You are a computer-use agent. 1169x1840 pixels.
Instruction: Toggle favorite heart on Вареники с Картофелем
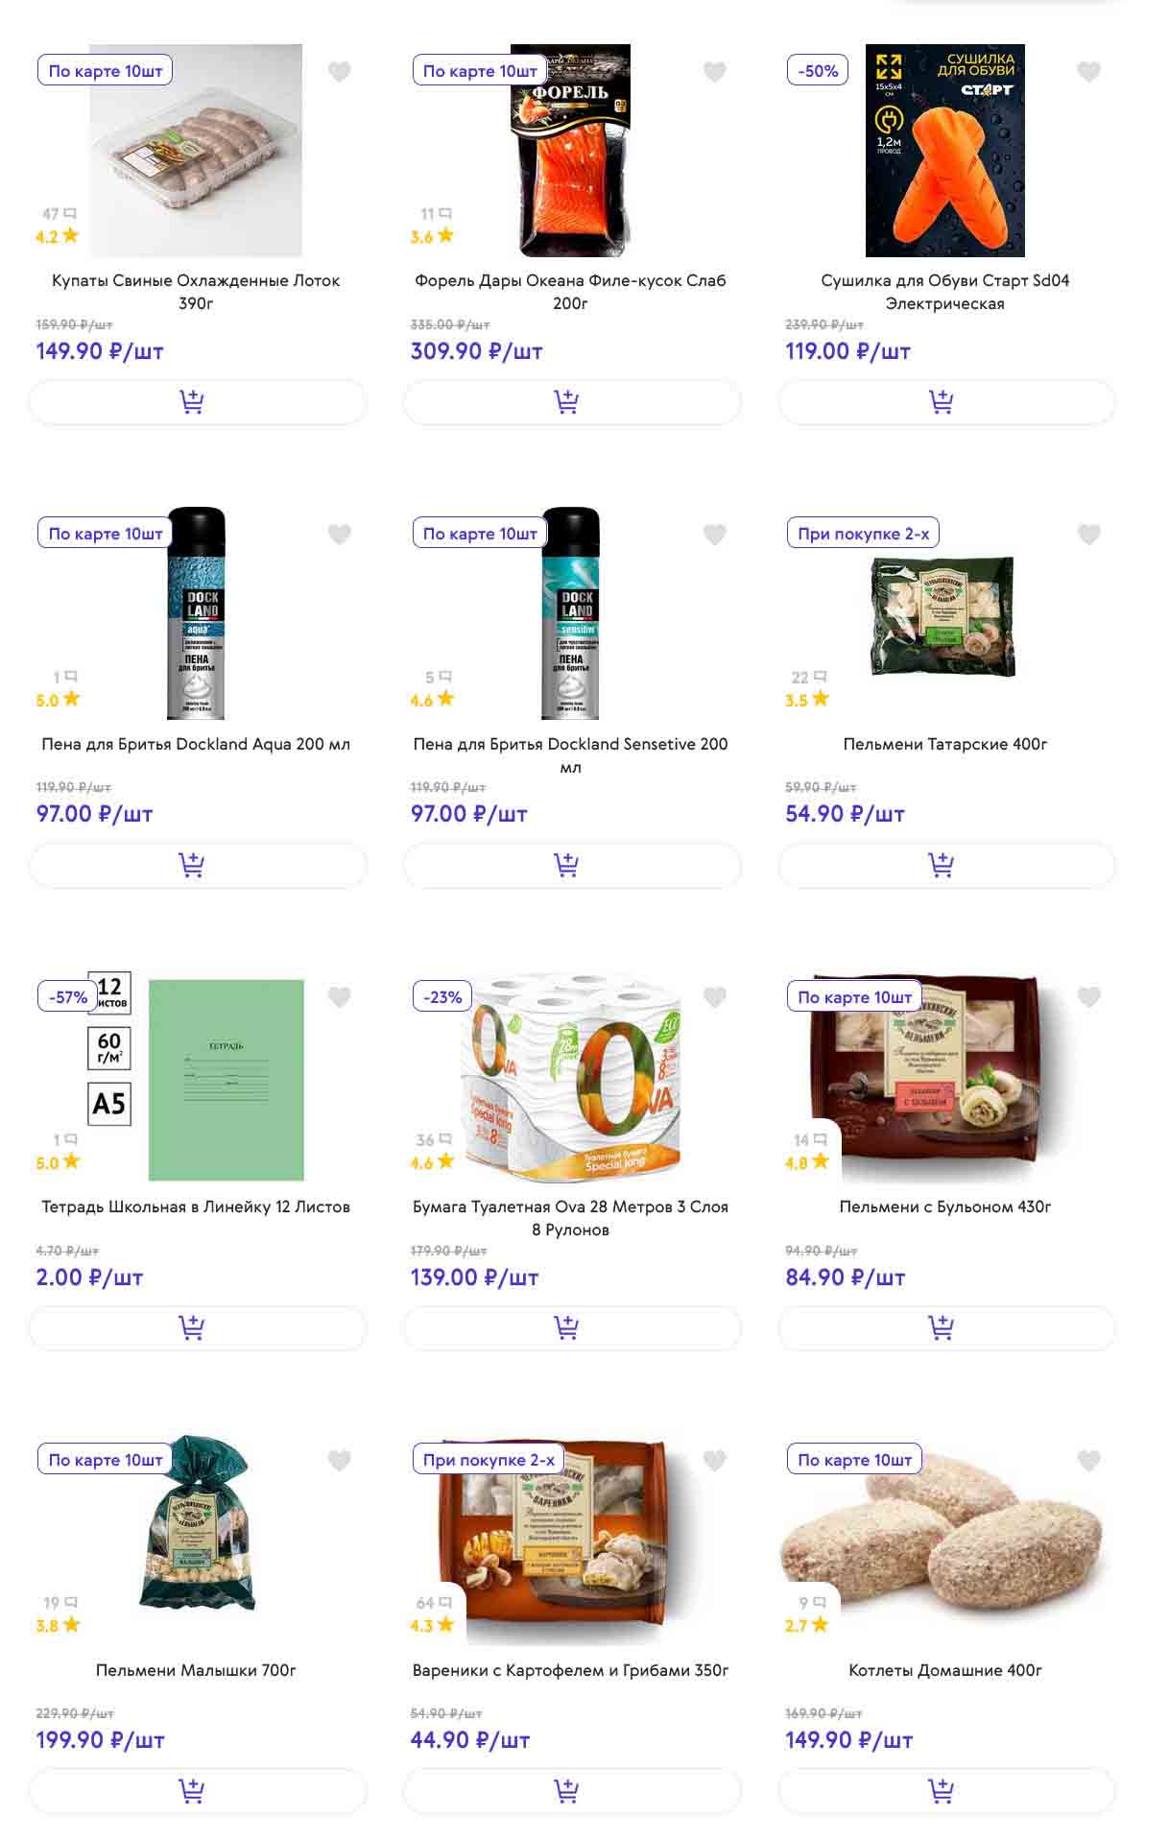(x=714, y=1460)
